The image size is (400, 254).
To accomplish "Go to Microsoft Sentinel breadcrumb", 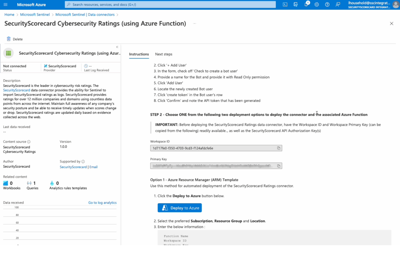I will (35, 15).
